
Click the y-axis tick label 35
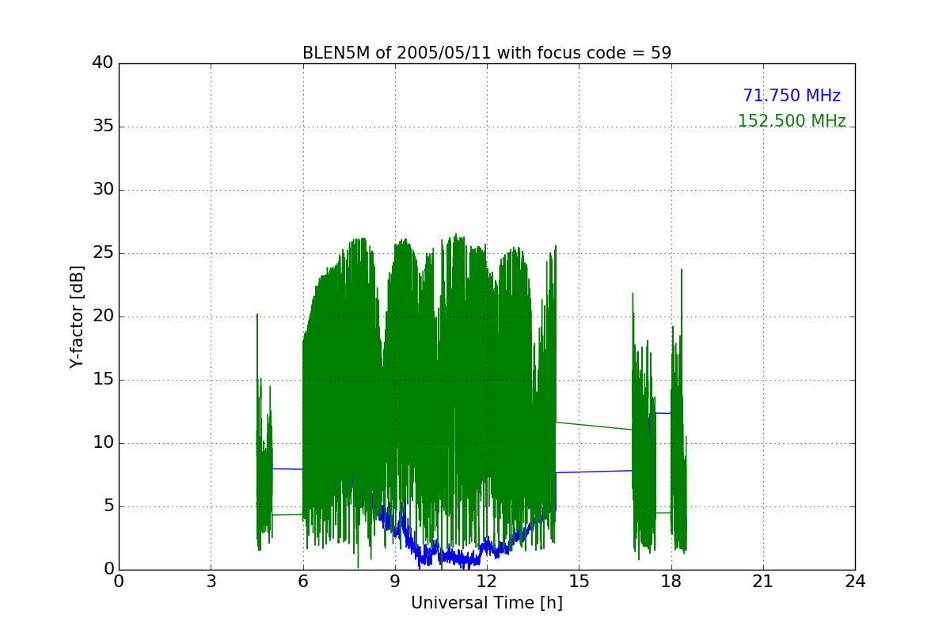pos(102,127)
